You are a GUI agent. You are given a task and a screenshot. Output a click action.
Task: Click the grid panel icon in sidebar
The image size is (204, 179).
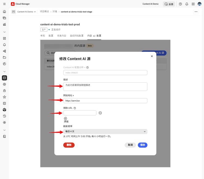point(4,103)
